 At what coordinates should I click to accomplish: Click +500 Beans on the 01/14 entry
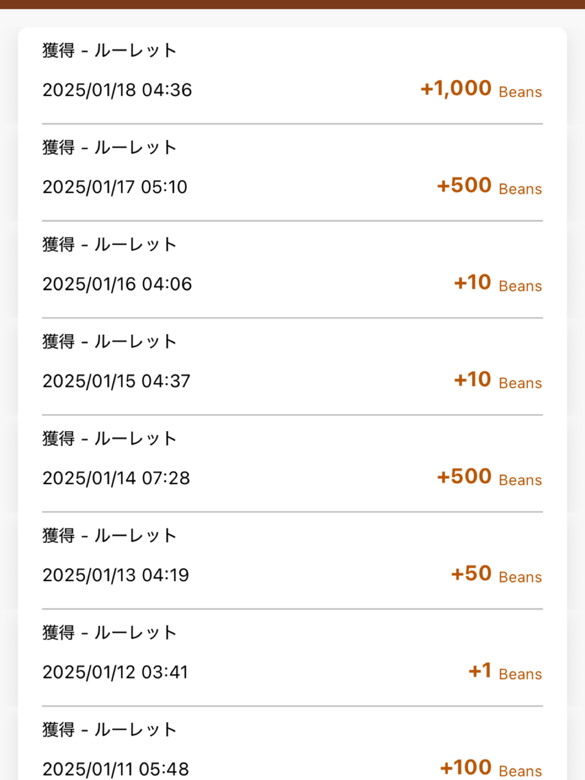pyautogui.click(x=489, y=478)
